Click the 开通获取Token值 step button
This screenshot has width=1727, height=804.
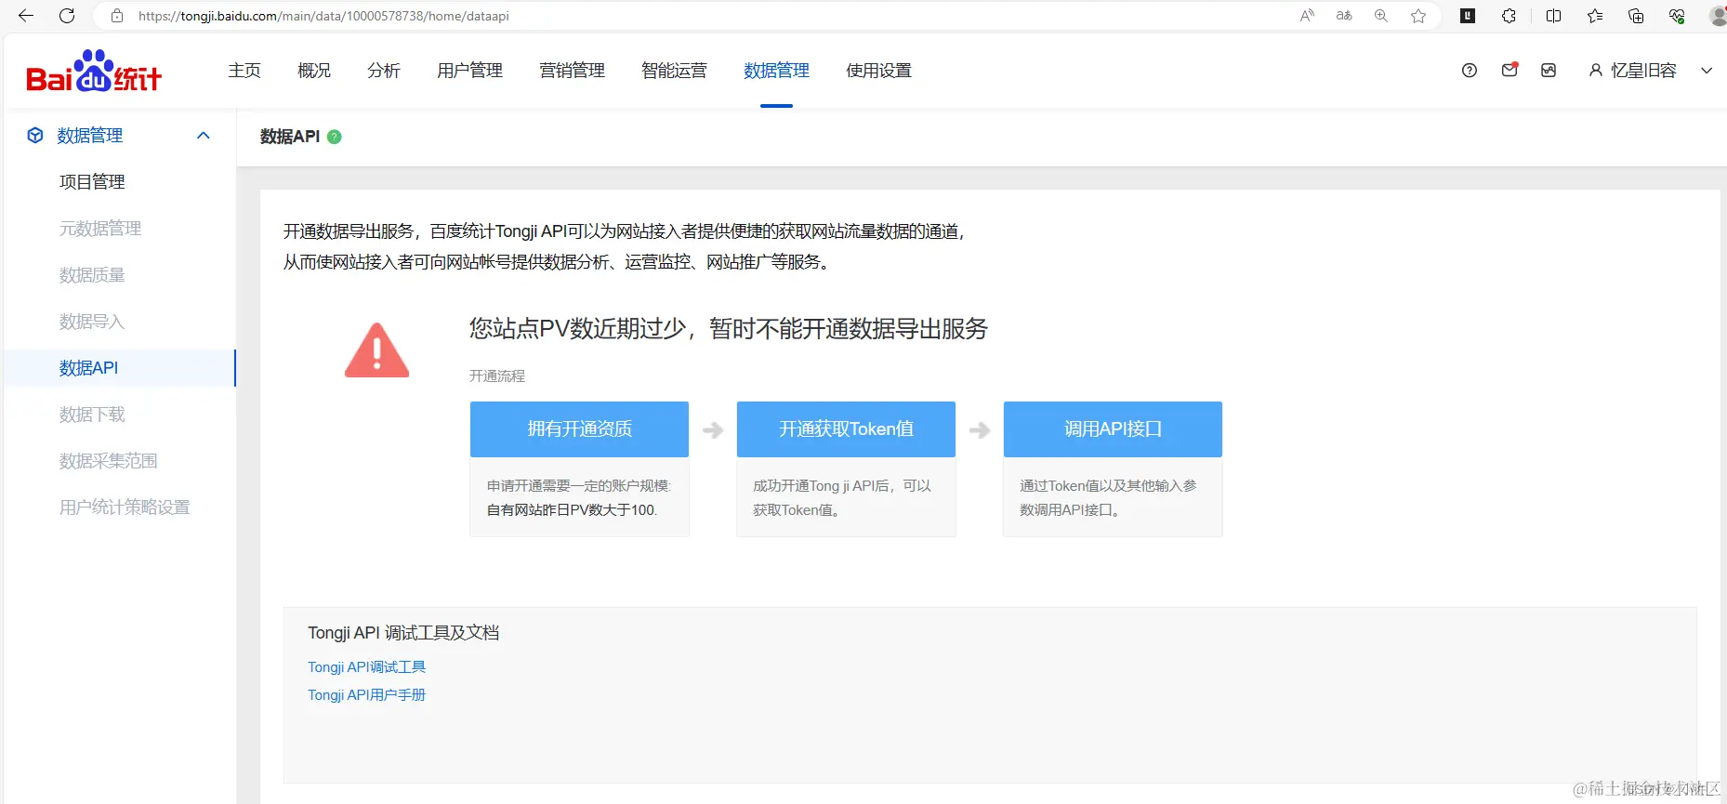tap(846, 428)
